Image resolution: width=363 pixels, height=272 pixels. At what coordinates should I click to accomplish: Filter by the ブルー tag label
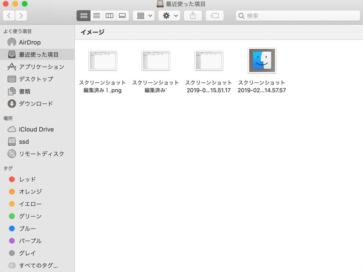(x=28, y=228)
